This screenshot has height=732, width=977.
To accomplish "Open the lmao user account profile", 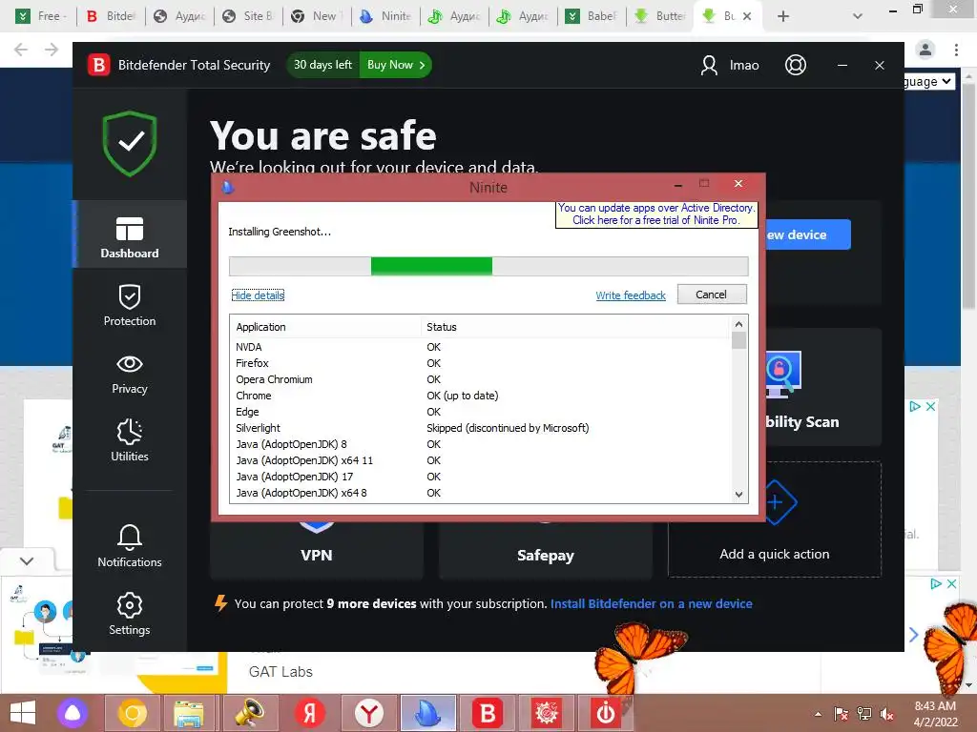I will (x=730, y=65).
